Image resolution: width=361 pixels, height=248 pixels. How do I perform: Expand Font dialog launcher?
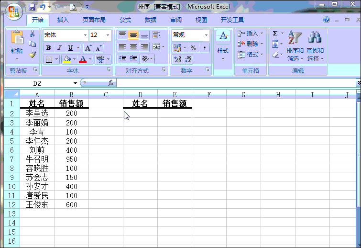(x=109, y=69)
